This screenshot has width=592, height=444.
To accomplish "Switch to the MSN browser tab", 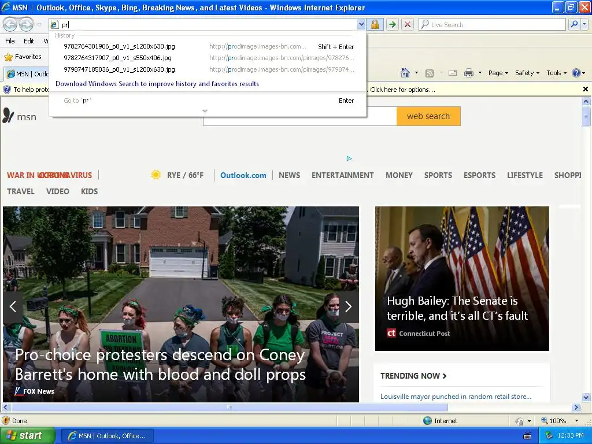I will pos(27,73).
